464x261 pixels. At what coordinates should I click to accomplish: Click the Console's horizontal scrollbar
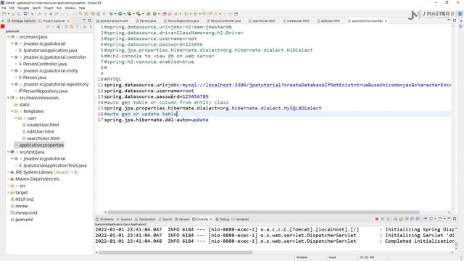pos(175,252)
